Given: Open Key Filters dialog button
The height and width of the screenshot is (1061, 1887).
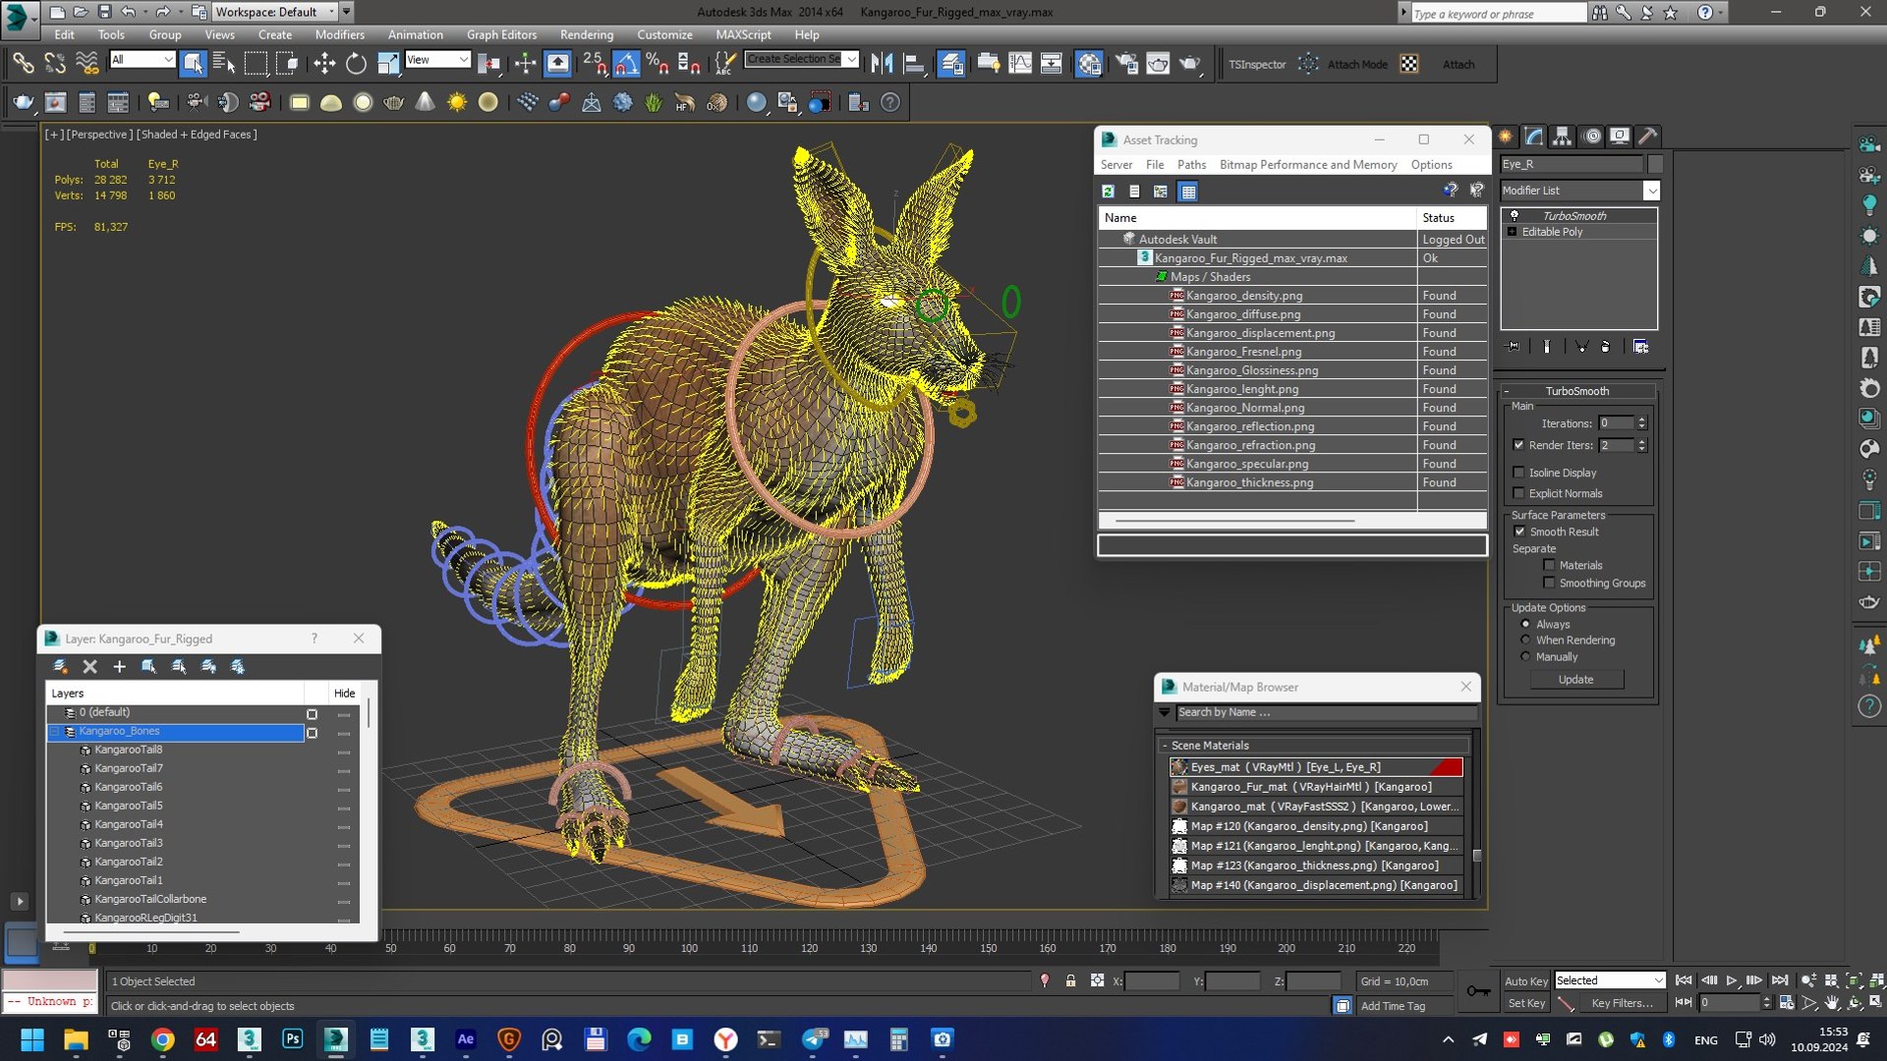Looking at the screenshot, I should point(1621,1003).
